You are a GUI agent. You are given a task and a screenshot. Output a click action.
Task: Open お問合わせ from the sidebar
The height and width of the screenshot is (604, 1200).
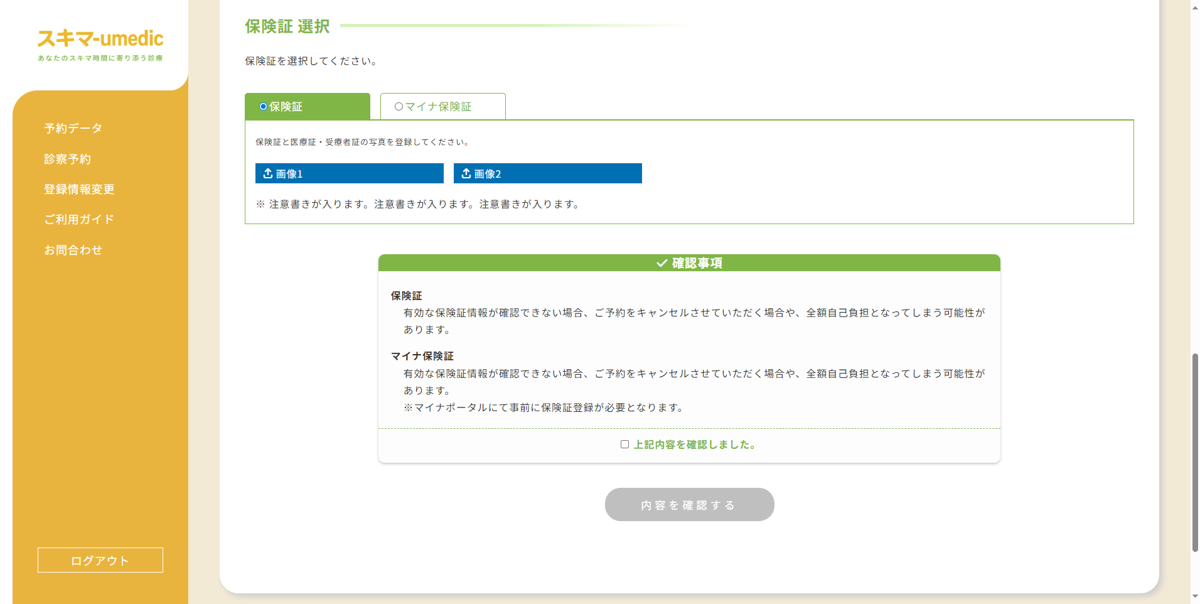click(73, 249)
